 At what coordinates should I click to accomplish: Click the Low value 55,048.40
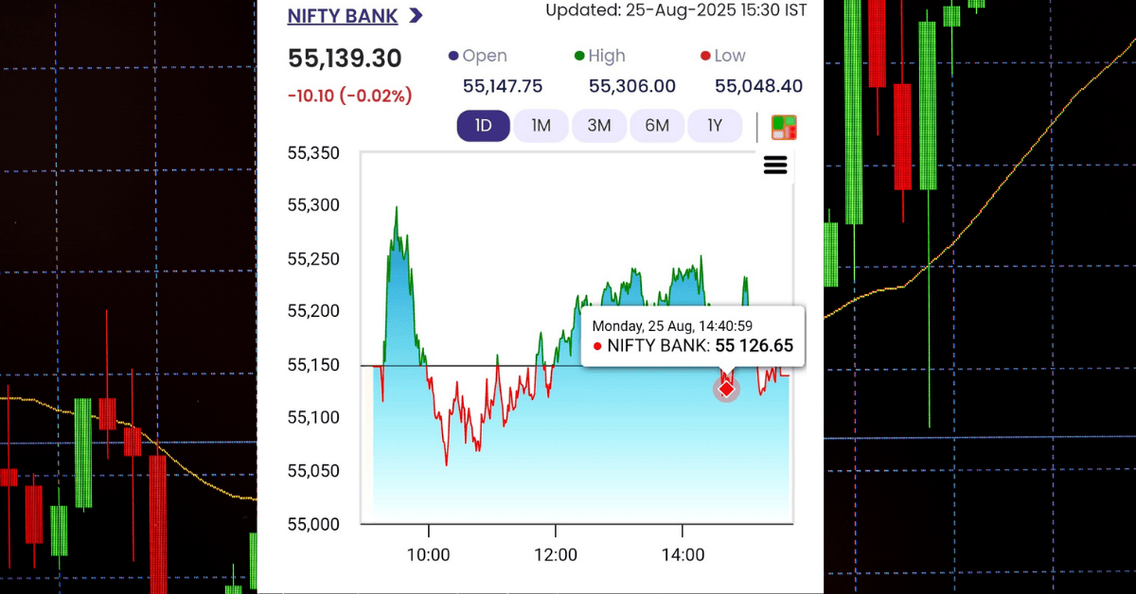(758, 86)
